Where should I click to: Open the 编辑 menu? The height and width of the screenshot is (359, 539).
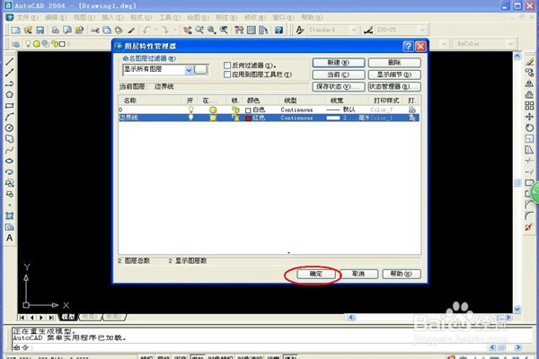tap(55, 17)
